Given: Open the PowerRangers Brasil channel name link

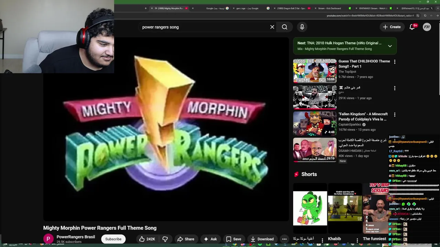Looking at the screenshot, I should 76,237.
